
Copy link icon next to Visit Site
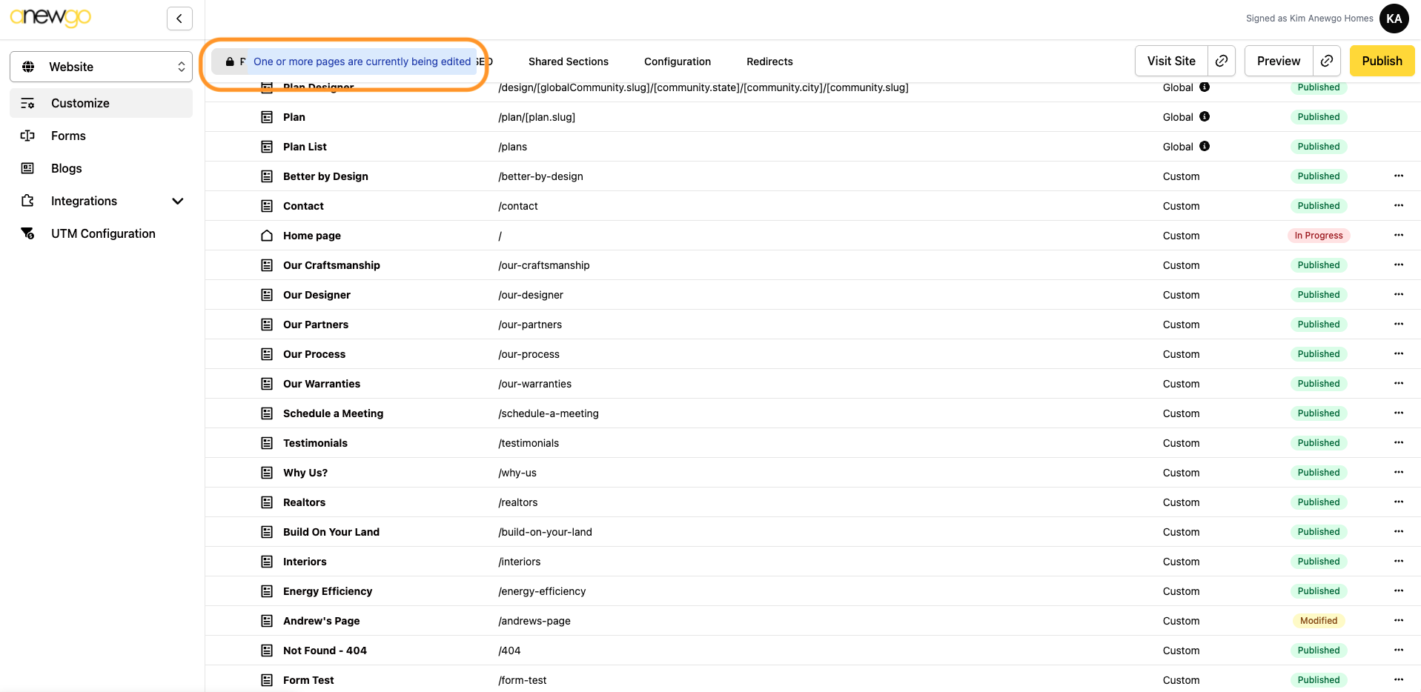[1222, 61]
